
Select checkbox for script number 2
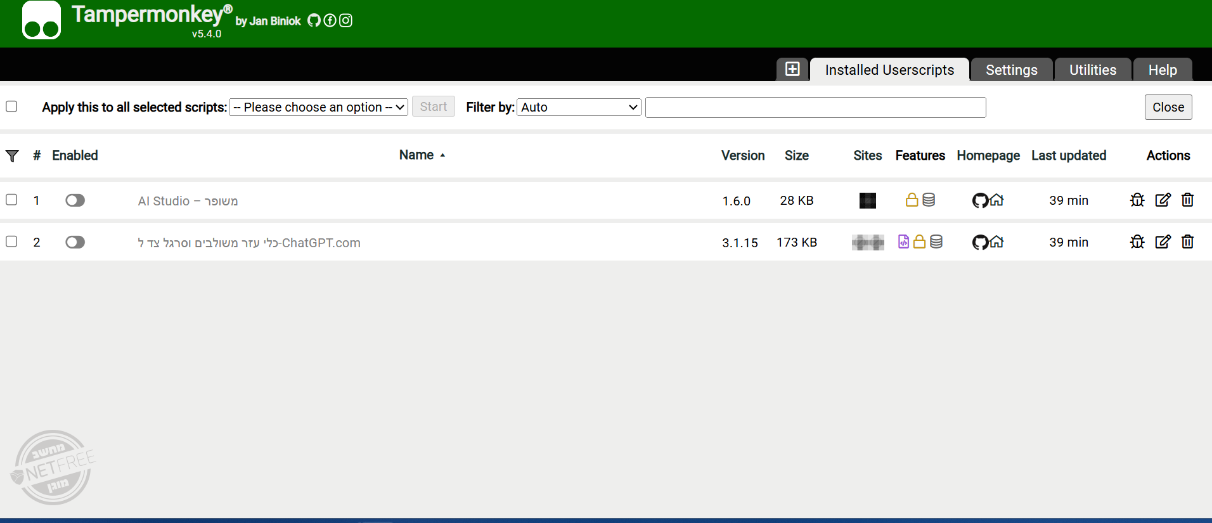click(x=11, y=242)
